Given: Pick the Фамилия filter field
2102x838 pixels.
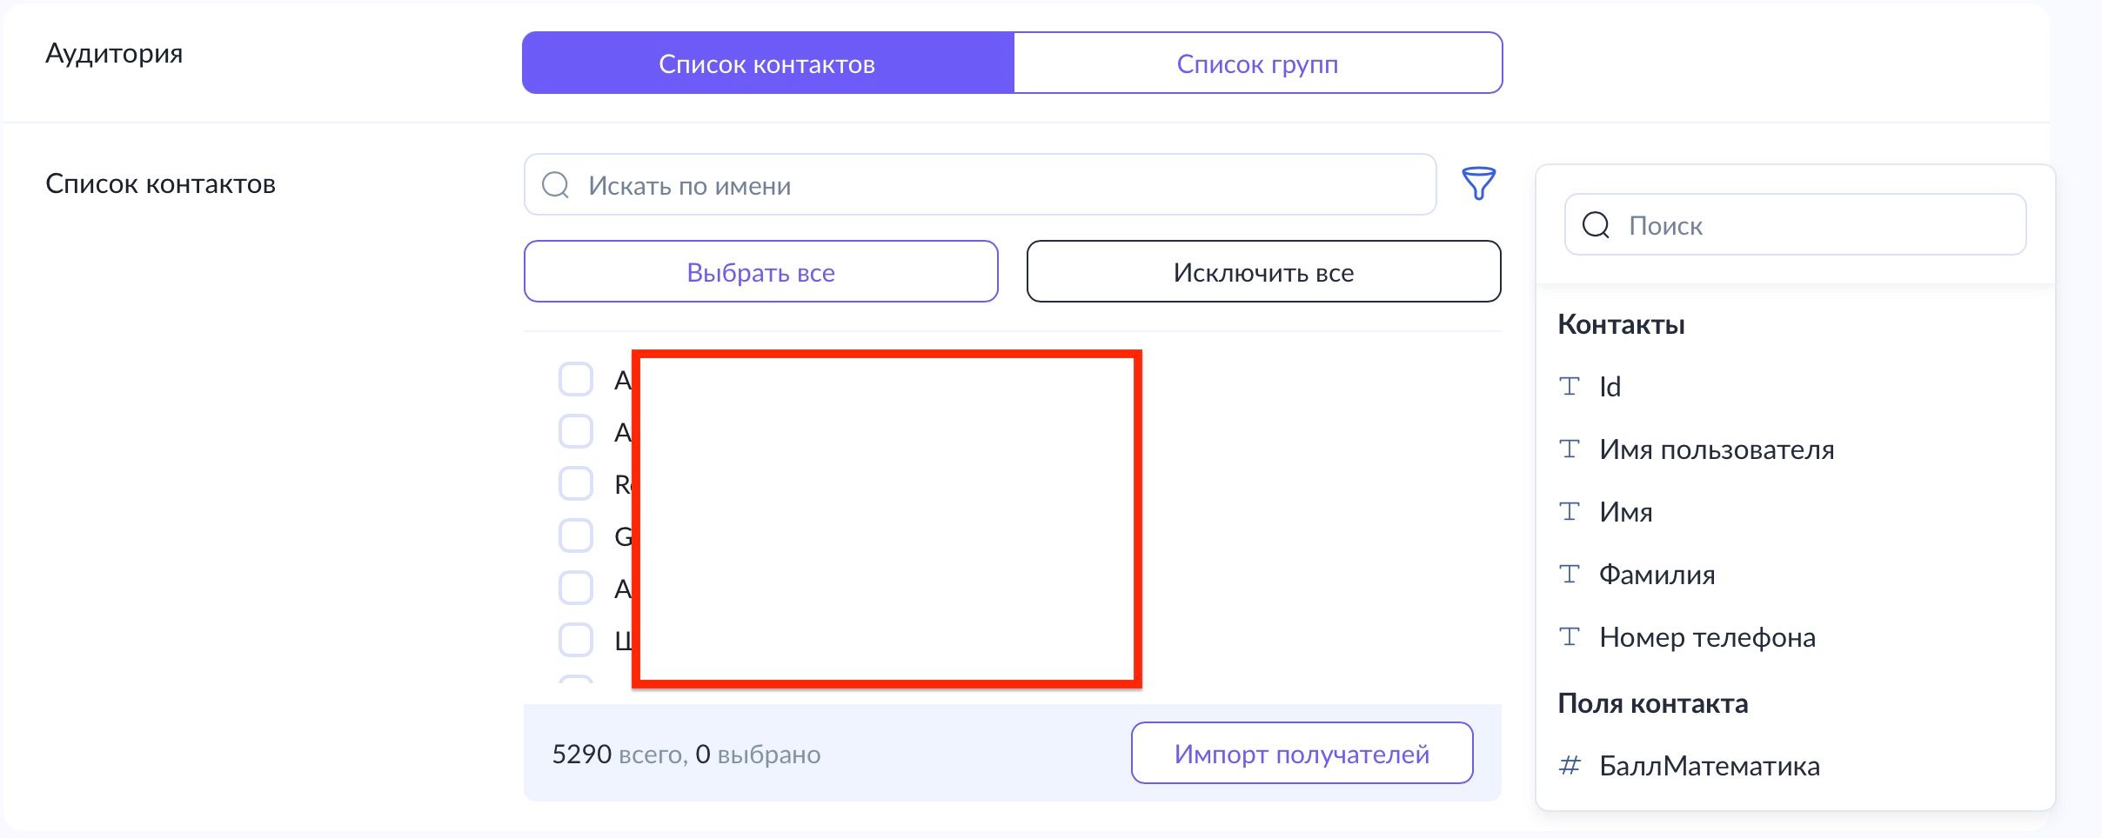Looking at the screenshot, I should tap(1657, 575).
